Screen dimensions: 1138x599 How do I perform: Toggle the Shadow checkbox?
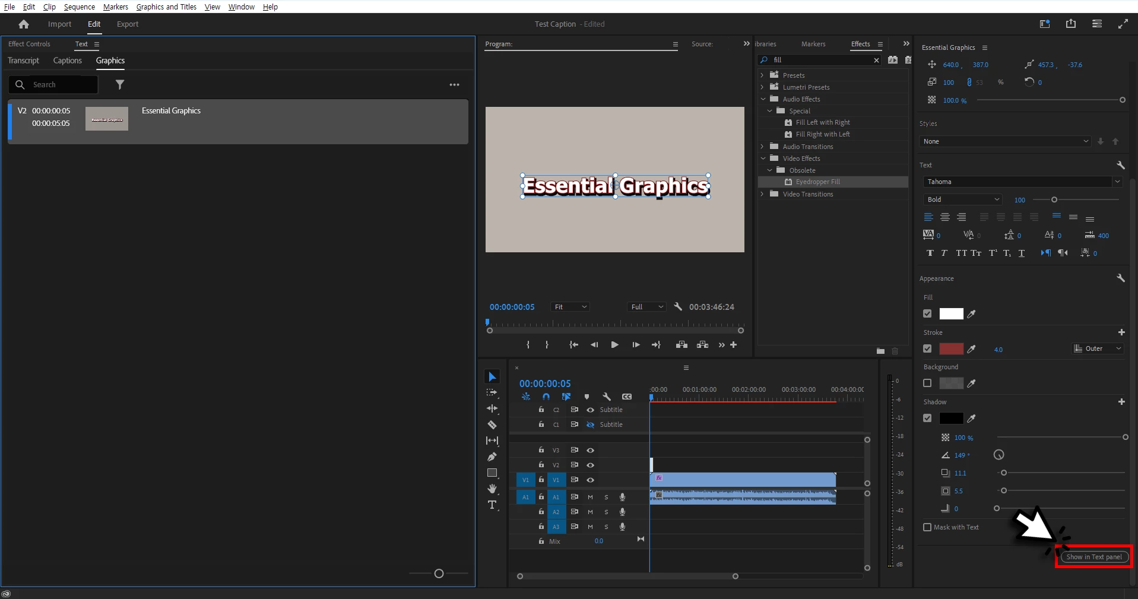tap(927, 418)
